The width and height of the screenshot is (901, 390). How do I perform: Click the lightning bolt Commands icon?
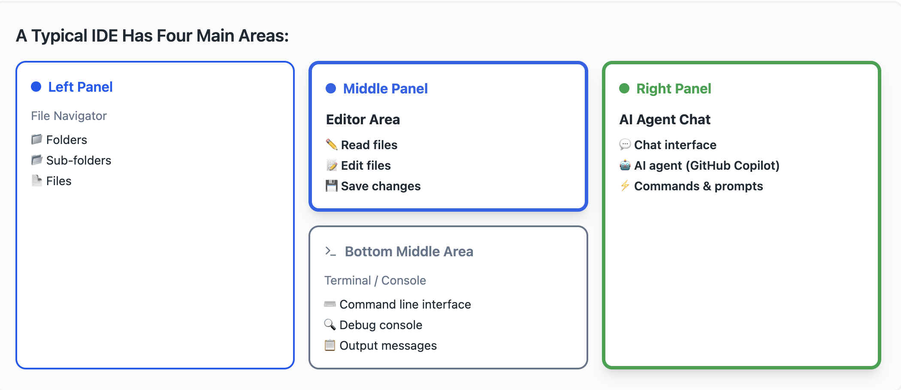tap(625, 186)
